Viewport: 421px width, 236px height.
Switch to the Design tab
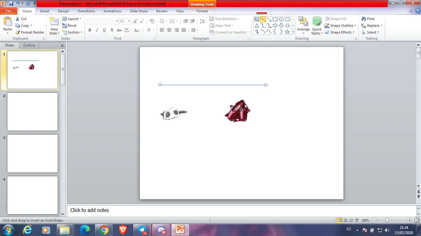63,11
